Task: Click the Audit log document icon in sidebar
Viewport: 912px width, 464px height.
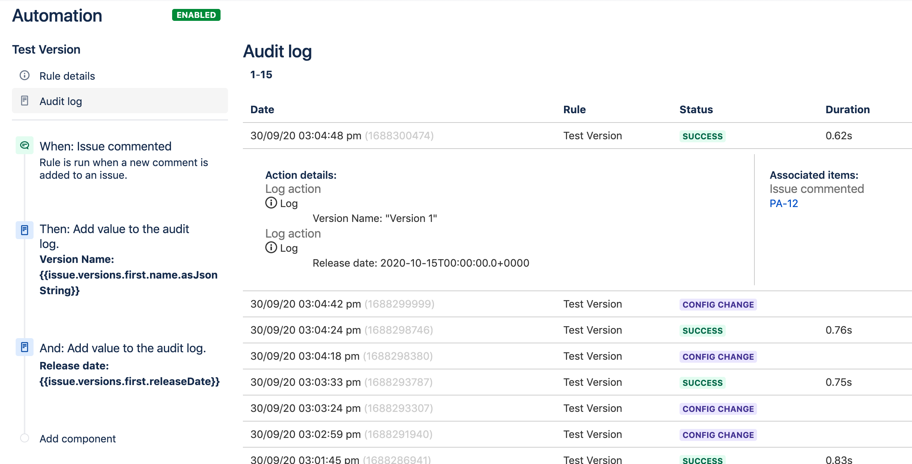Action: tap(25, 101)
